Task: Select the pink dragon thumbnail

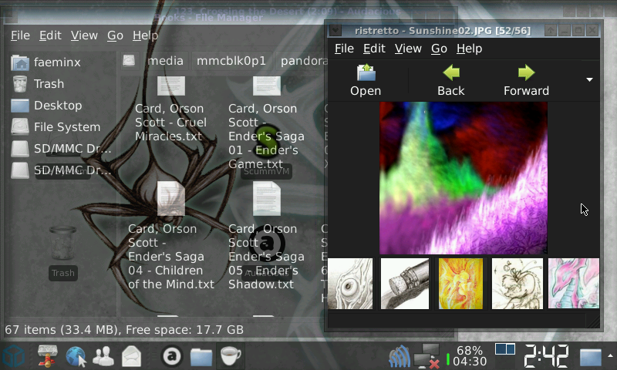Action: (x=573, y=284)
